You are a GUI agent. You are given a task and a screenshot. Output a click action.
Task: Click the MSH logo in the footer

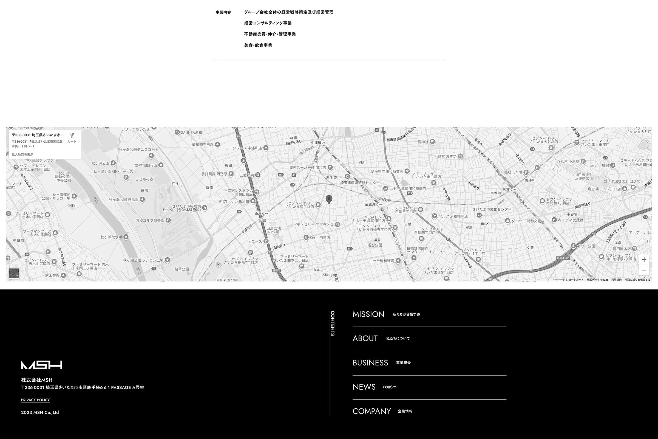[42, 365]
